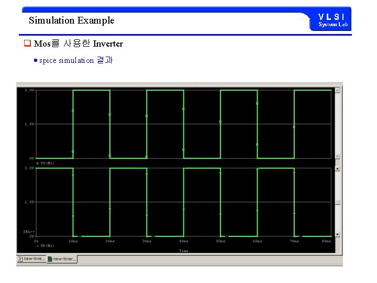
Task: Click the top plot's 2.5V axis label
Action: (29, 124)
